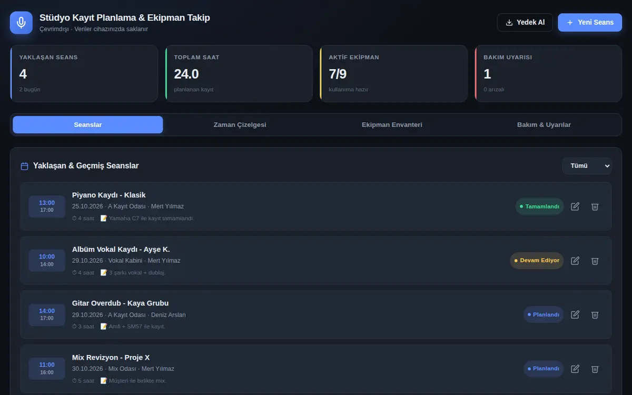
Task: Open the Tümü filter dropdown
Action: [587, 165]
